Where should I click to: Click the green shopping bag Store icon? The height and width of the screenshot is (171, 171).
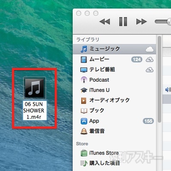tap(84, 153)
